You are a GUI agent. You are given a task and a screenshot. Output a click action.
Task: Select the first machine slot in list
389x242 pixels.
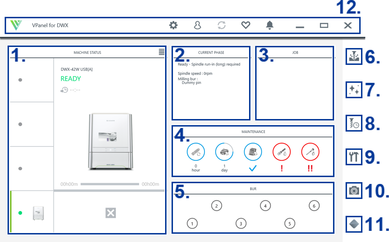pos(32,80)
